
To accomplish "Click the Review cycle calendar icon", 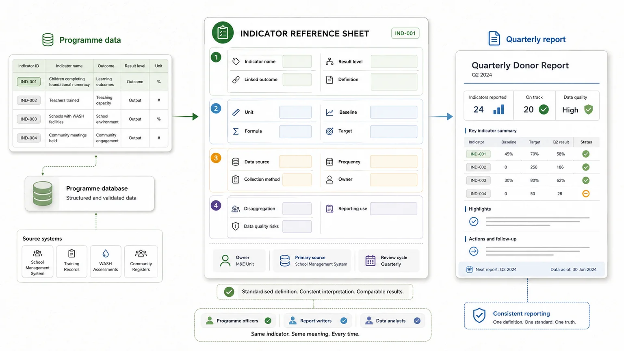I will (370, 260).
